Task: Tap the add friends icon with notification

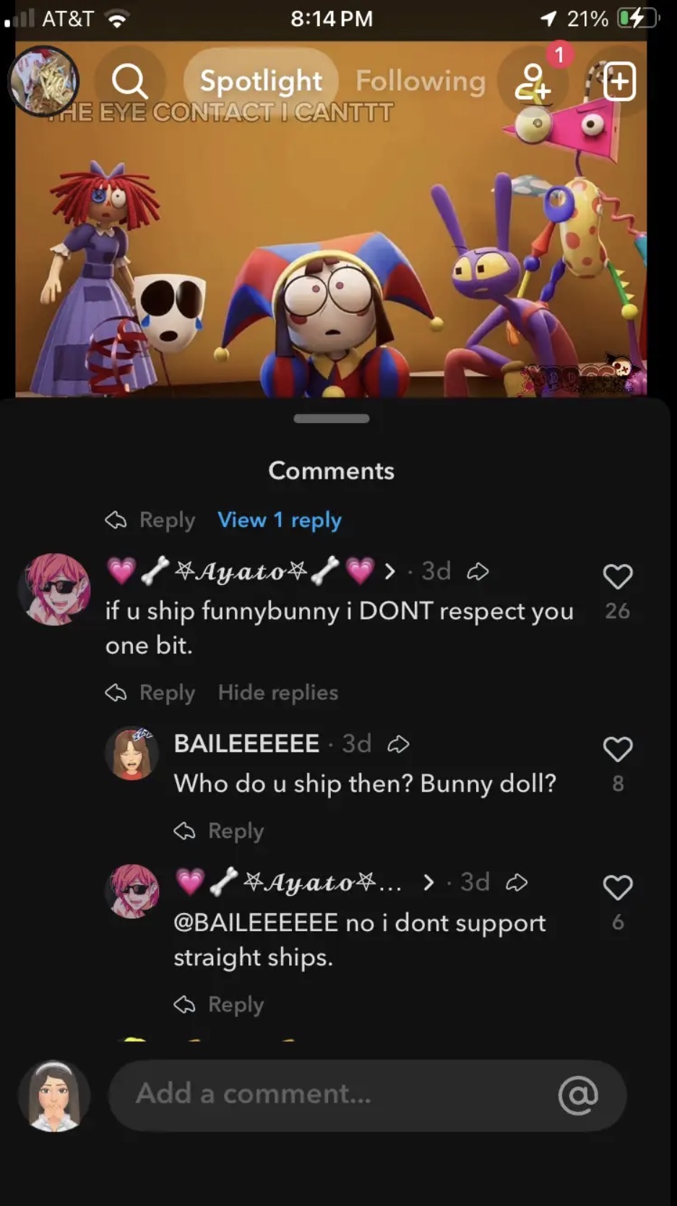Action: 533,81
